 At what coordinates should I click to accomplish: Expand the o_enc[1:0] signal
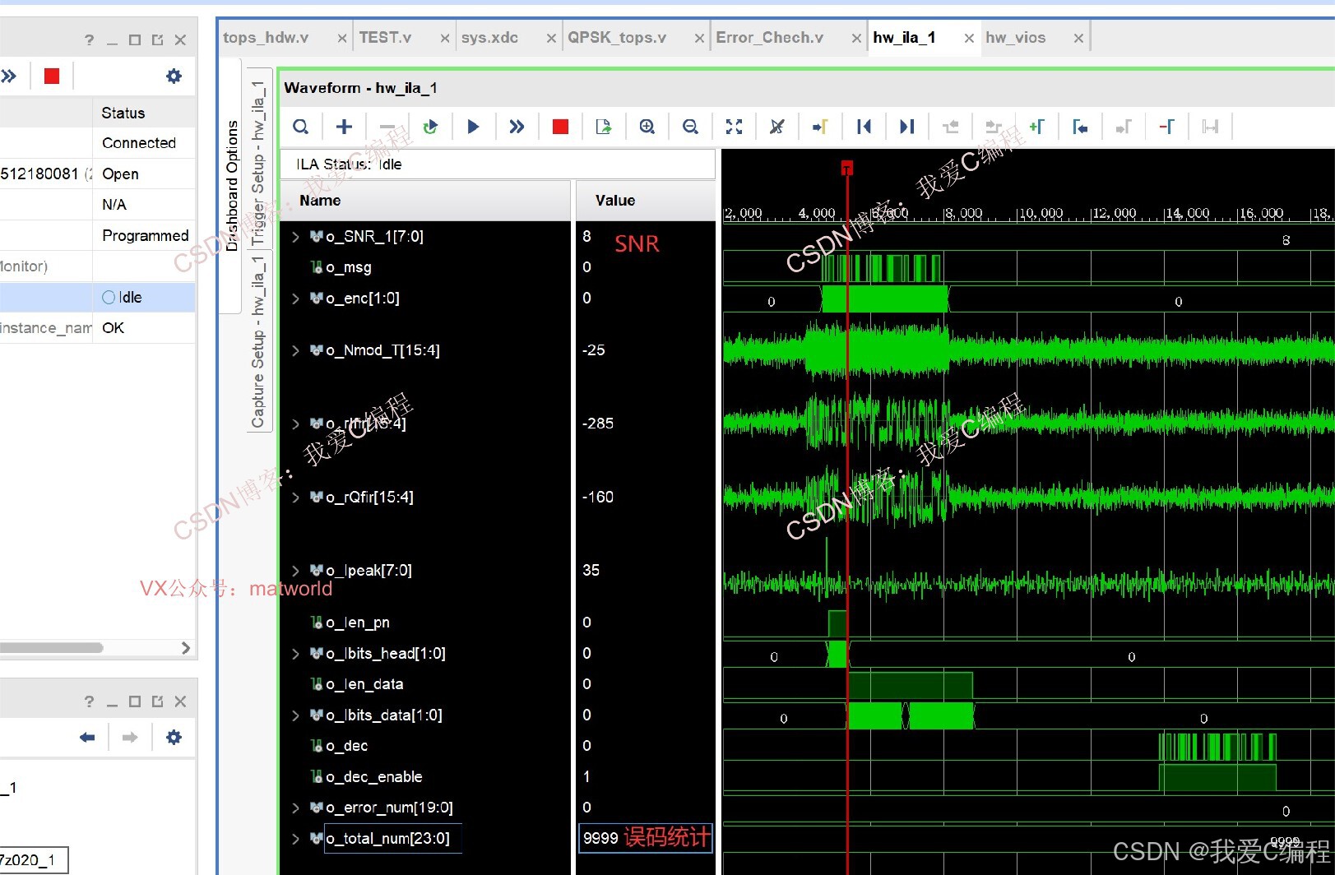(x=296, y=299)
